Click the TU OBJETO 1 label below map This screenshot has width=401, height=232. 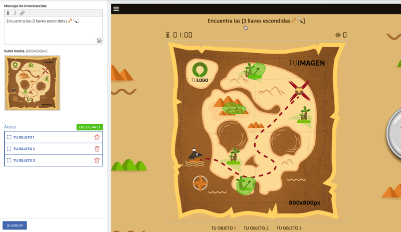223,228
